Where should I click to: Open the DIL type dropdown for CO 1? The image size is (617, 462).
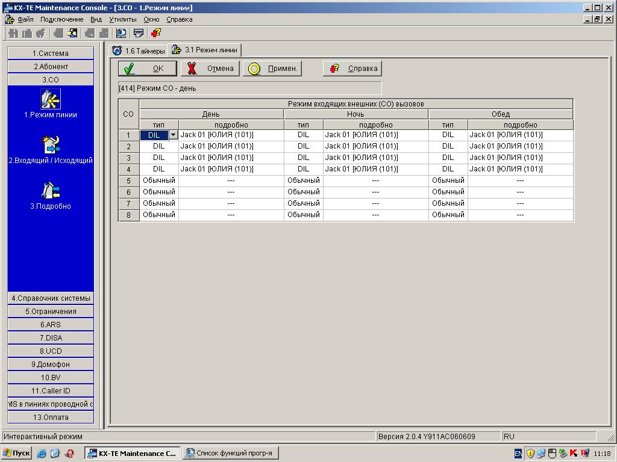pyautogui.click(x=173, y=135)
